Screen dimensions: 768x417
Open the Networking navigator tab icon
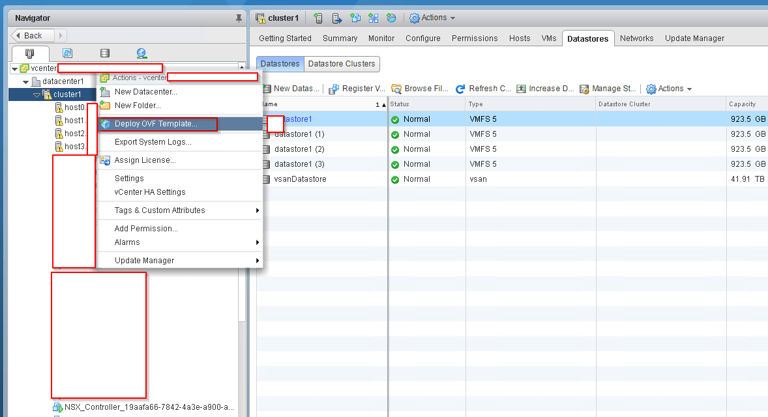[141, 53]
